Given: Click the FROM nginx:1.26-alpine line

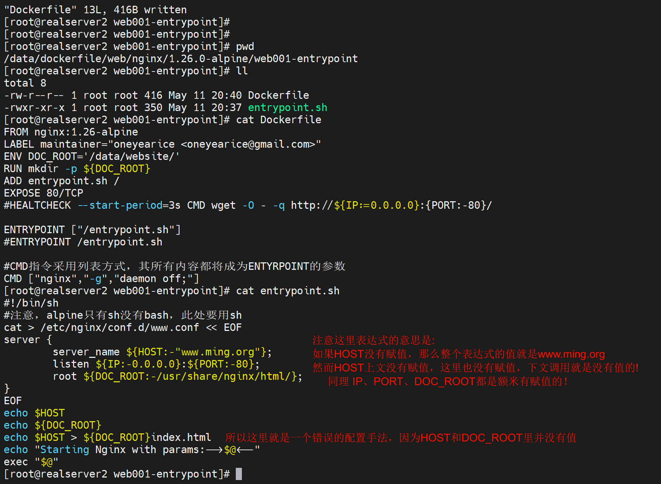Looking at the screenshot, I should point(71,132).
